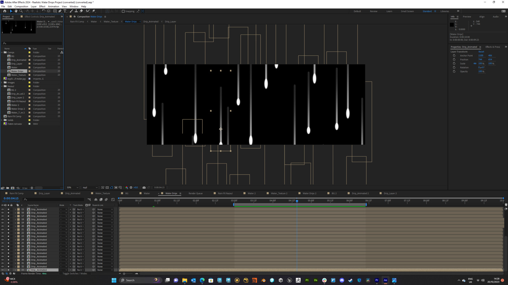Select the Hand tool in the toolbar
The image size is (508, 285).
click(16, 11)
